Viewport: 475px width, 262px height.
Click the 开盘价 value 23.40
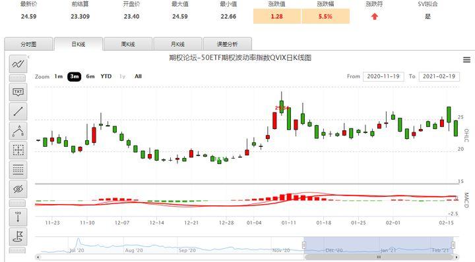coord(131,16)
